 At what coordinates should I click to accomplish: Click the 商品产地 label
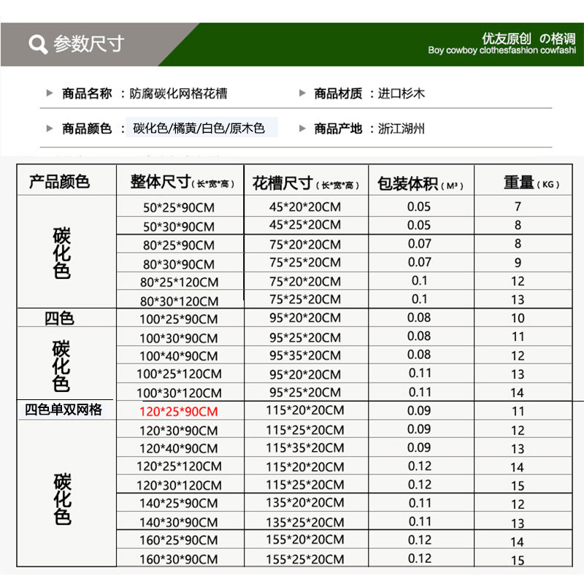pos(338,128)
